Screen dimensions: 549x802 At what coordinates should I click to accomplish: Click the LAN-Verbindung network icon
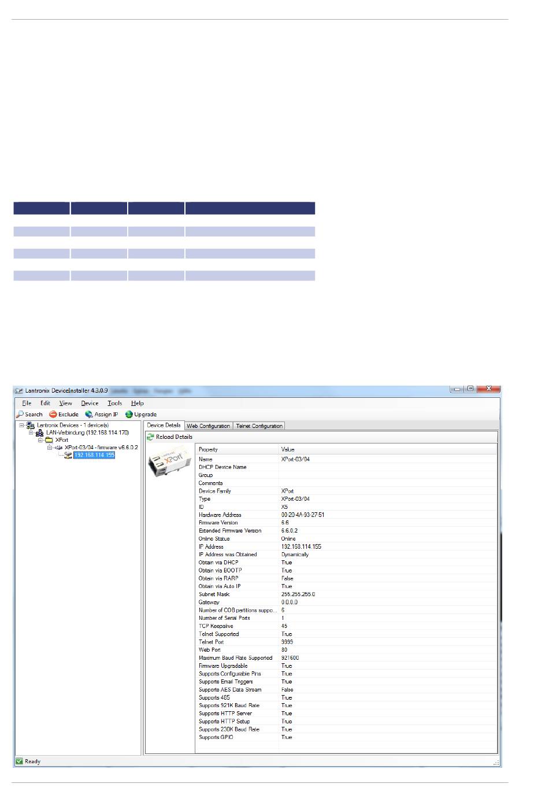coord(40,433)
